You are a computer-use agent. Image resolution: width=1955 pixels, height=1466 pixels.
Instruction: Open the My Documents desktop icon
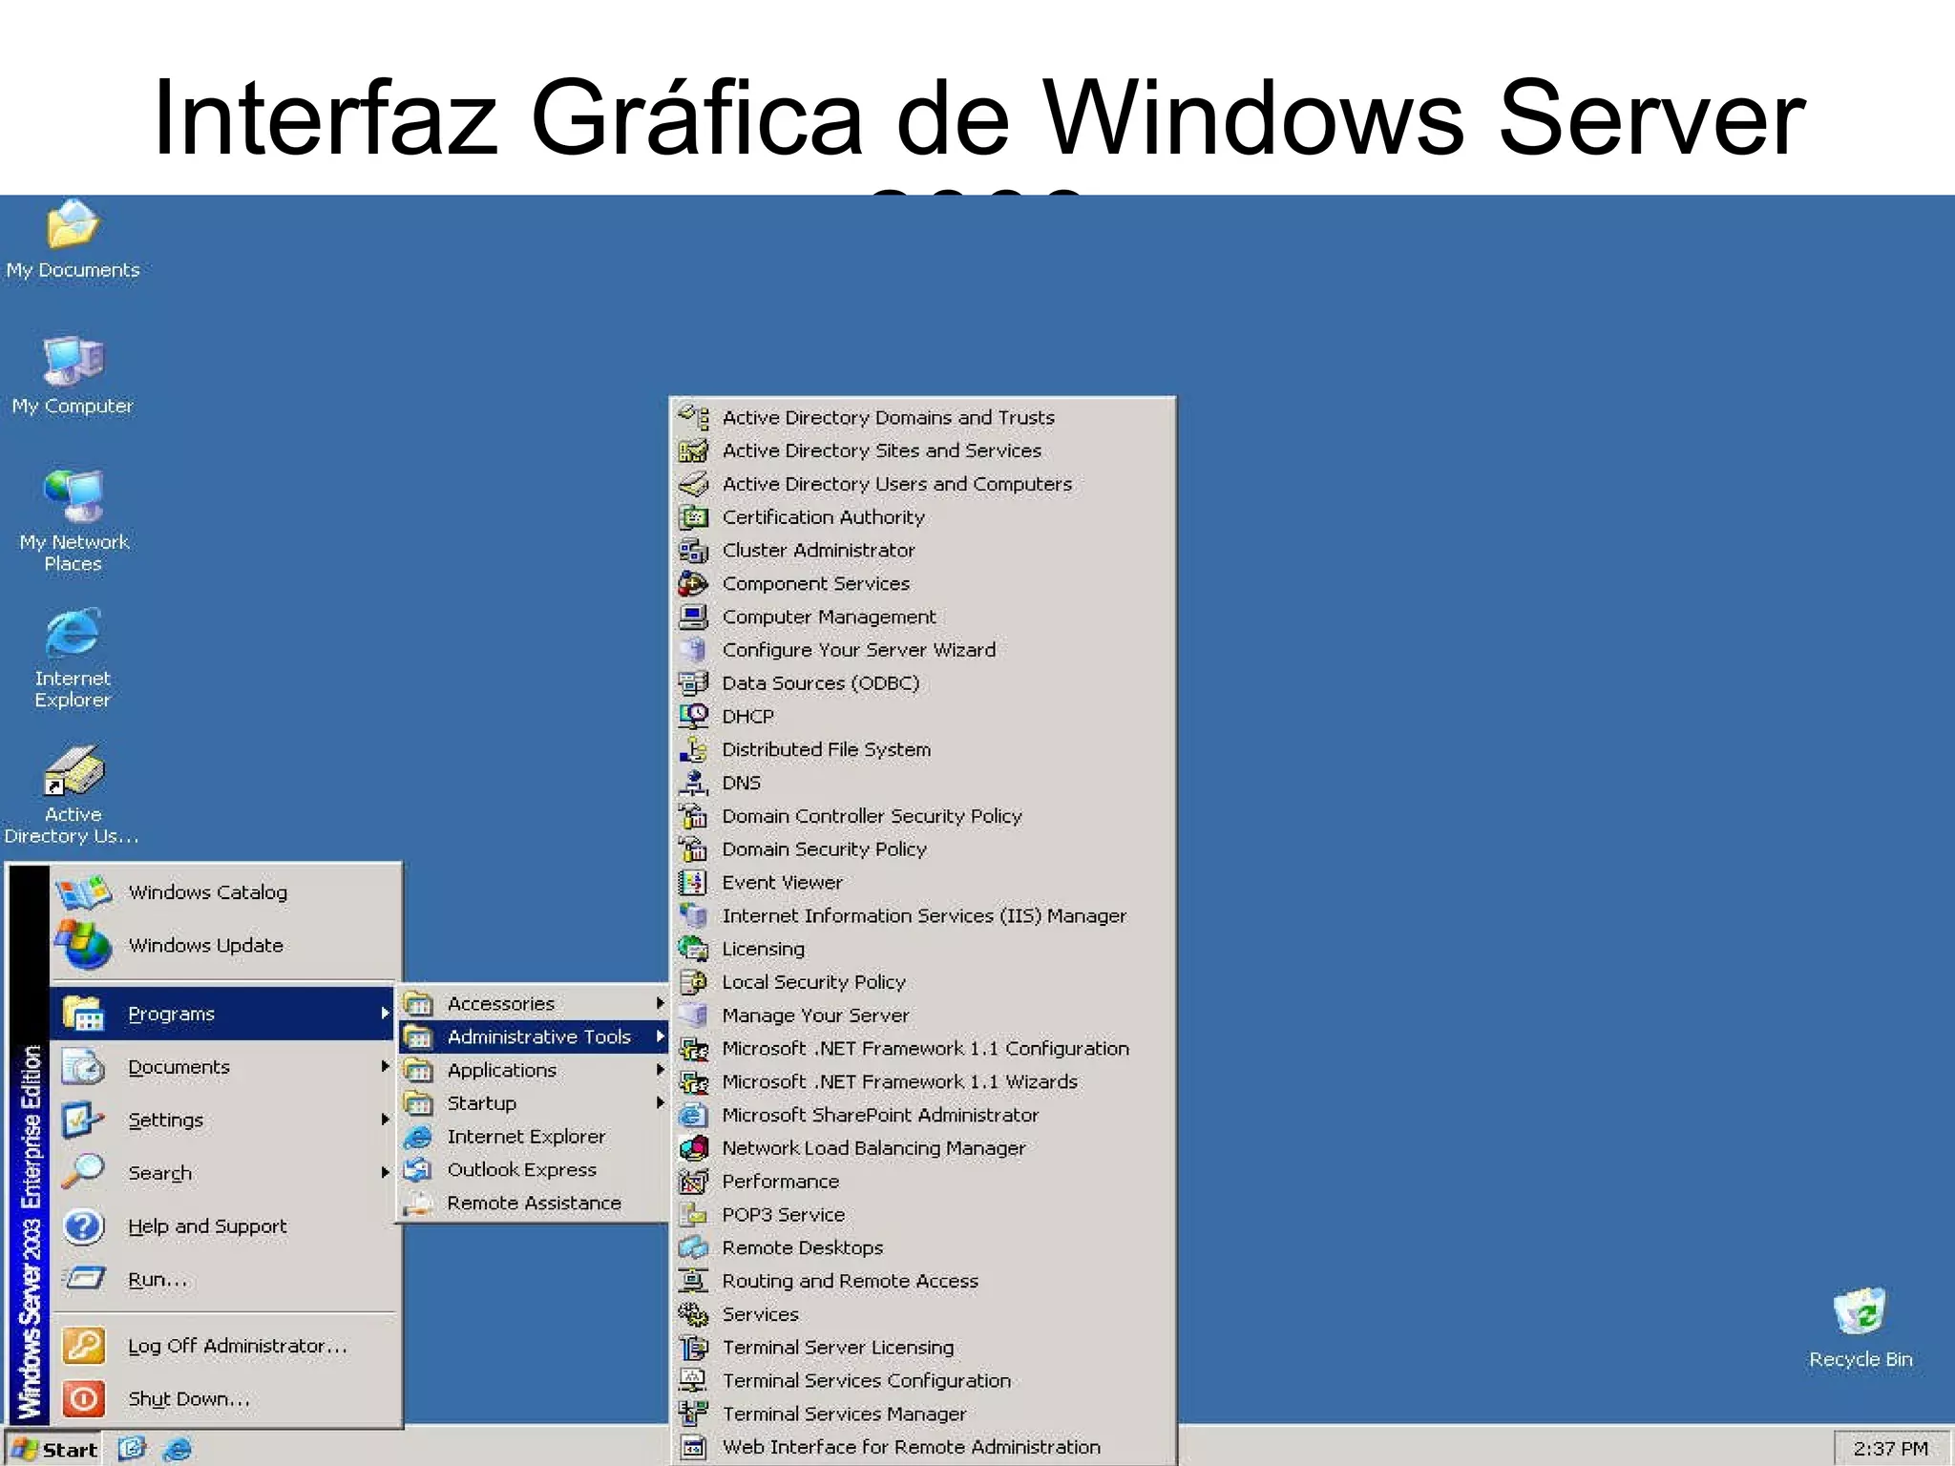point(73,239)
